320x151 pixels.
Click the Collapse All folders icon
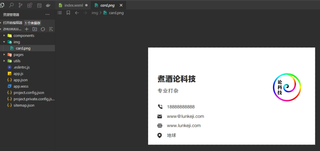[51, 29]
